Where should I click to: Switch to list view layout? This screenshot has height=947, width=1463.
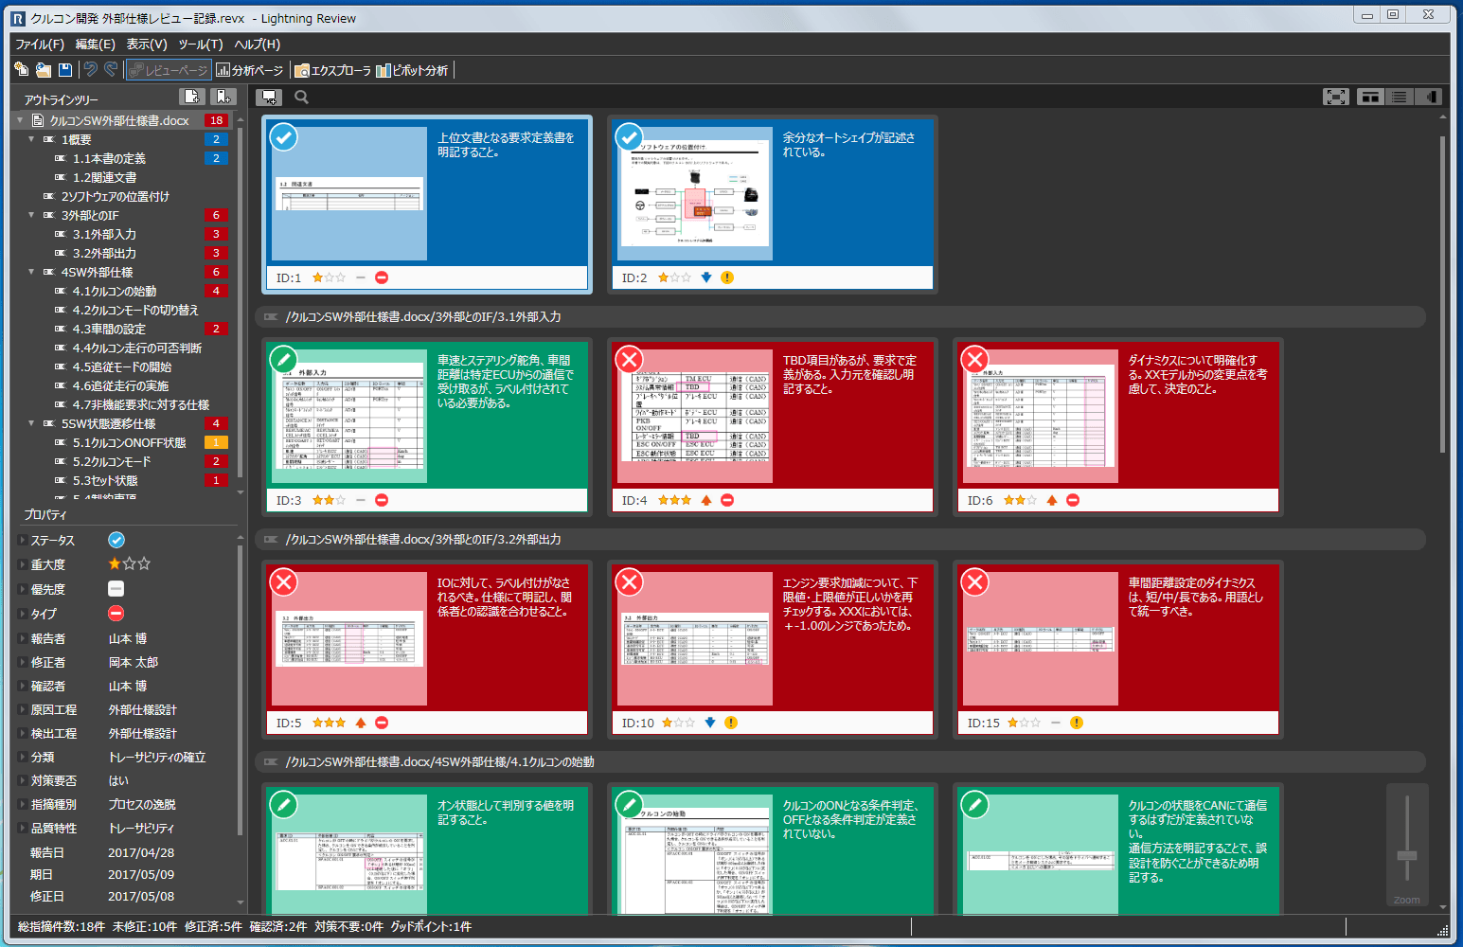tap(1399, 97)
